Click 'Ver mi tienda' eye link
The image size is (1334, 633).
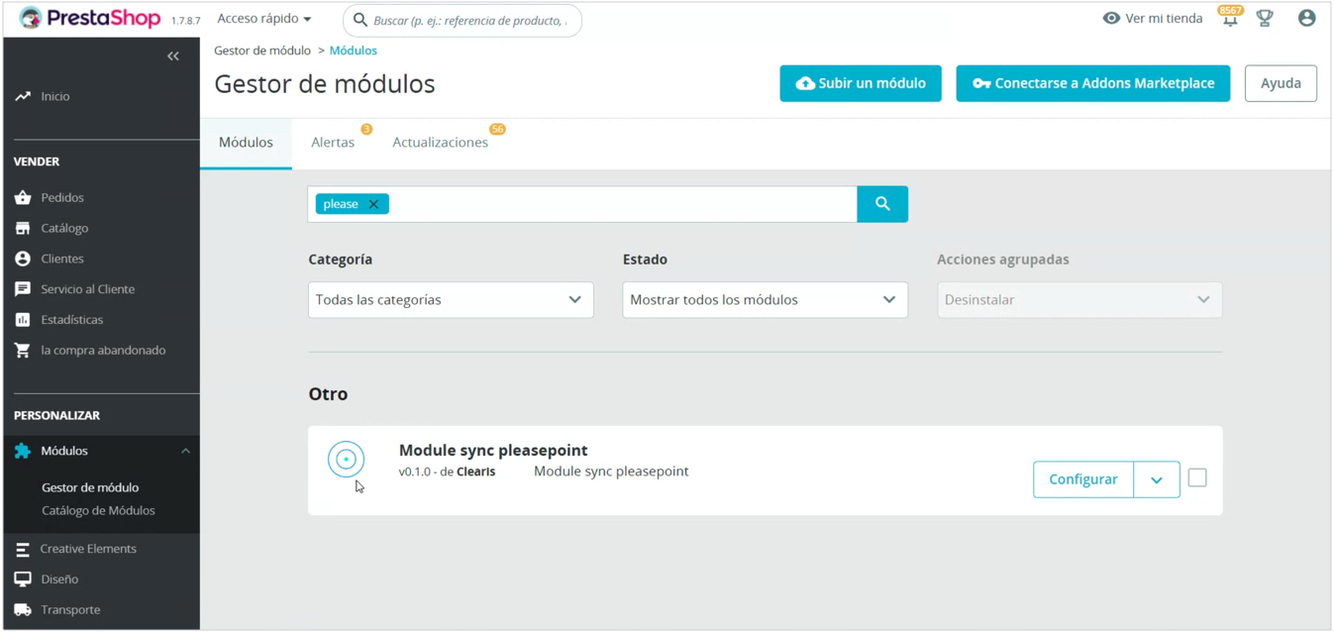click(x=1153, y=19)
